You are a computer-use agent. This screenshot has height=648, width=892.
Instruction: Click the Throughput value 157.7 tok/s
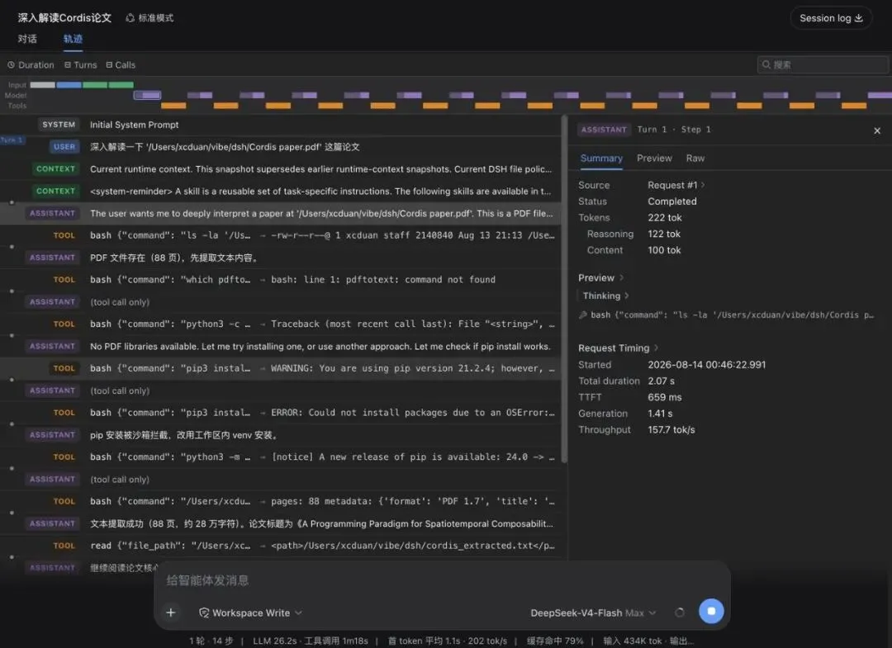(x=671, y=430)
